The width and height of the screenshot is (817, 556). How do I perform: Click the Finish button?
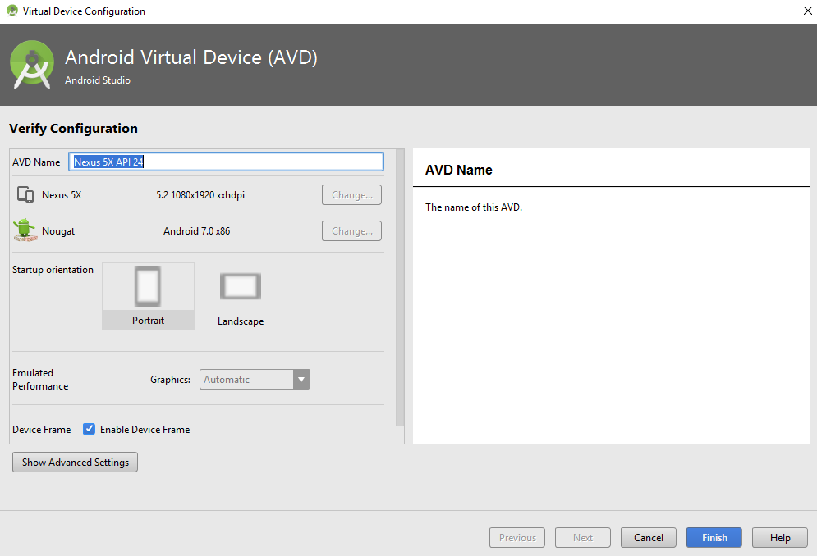[x=714, y=538]
